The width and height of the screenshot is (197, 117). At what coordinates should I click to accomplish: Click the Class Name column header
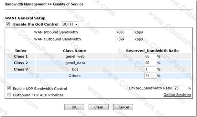74,51
